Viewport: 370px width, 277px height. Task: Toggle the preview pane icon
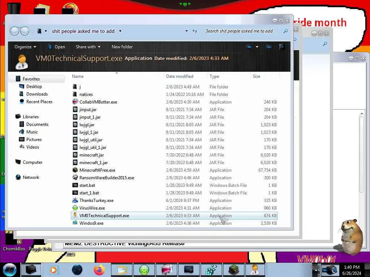[269, 47]
